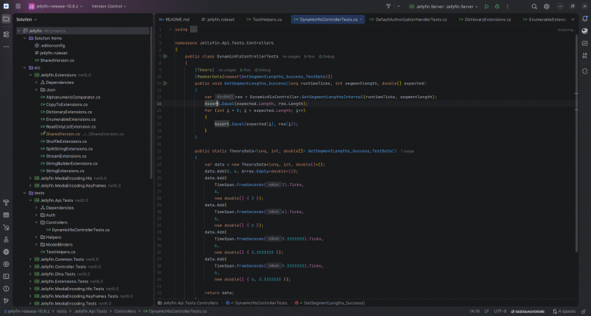
Task: Collapse the Controllers folder
Action: [x=36, y=222]
